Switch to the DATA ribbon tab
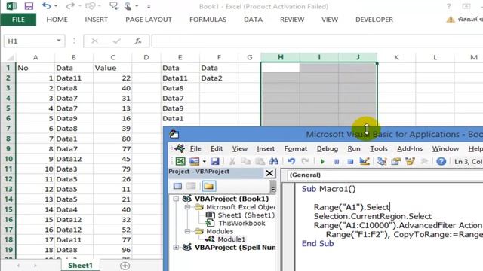This screenshot has height=271, width=483. [x=254, y=20]
